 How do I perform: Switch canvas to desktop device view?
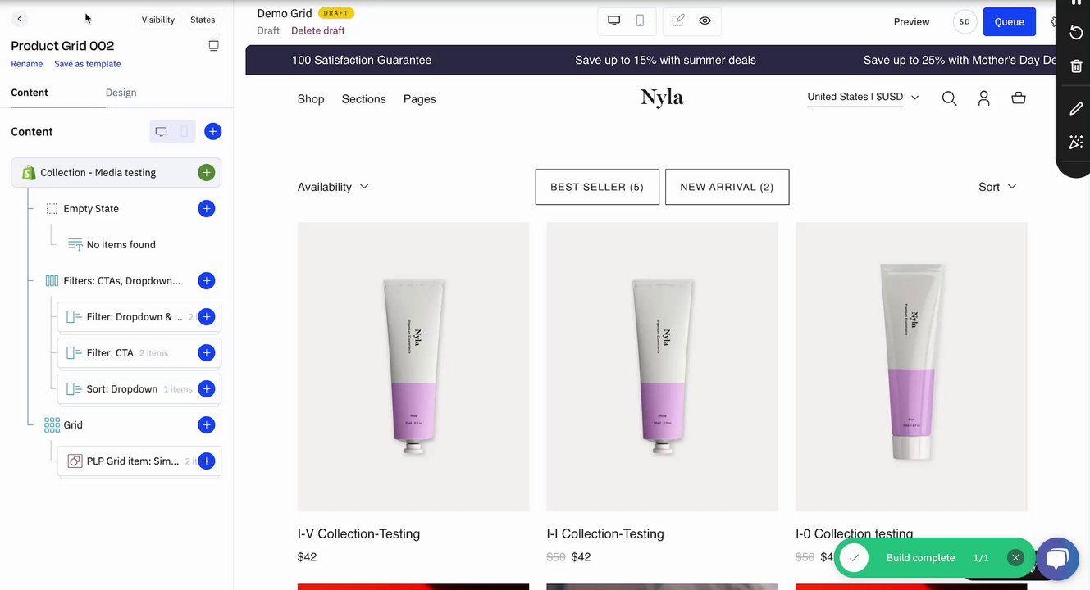point(613,20)
